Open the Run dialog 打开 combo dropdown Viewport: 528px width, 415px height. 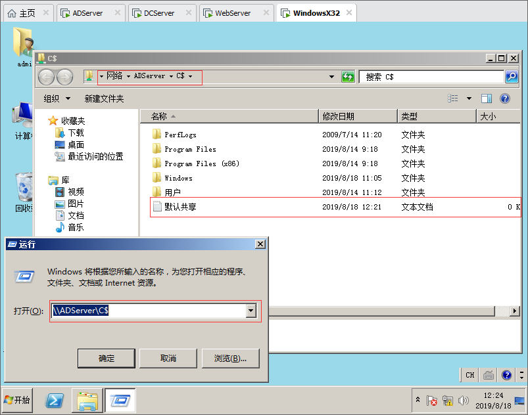click(x=251, y=311)
